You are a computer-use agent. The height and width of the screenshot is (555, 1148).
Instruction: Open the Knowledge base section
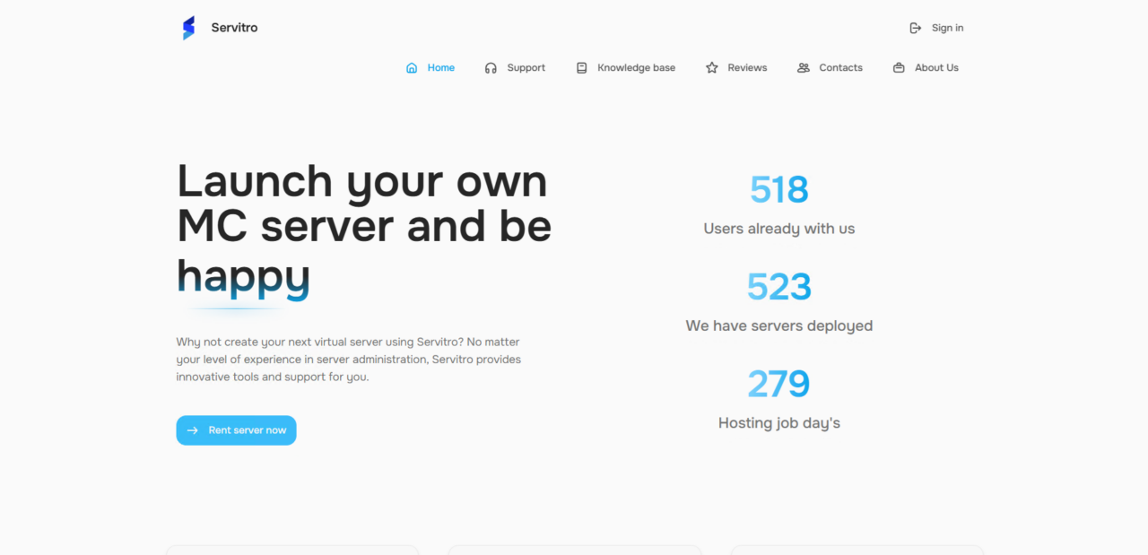636,68
